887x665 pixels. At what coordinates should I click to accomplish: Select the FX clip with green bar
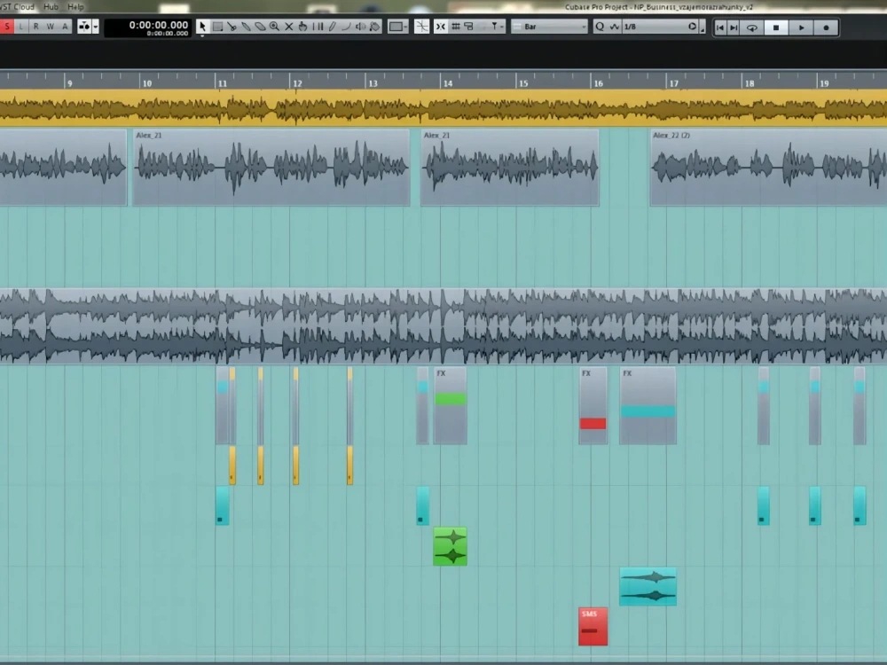pos(451,405)
